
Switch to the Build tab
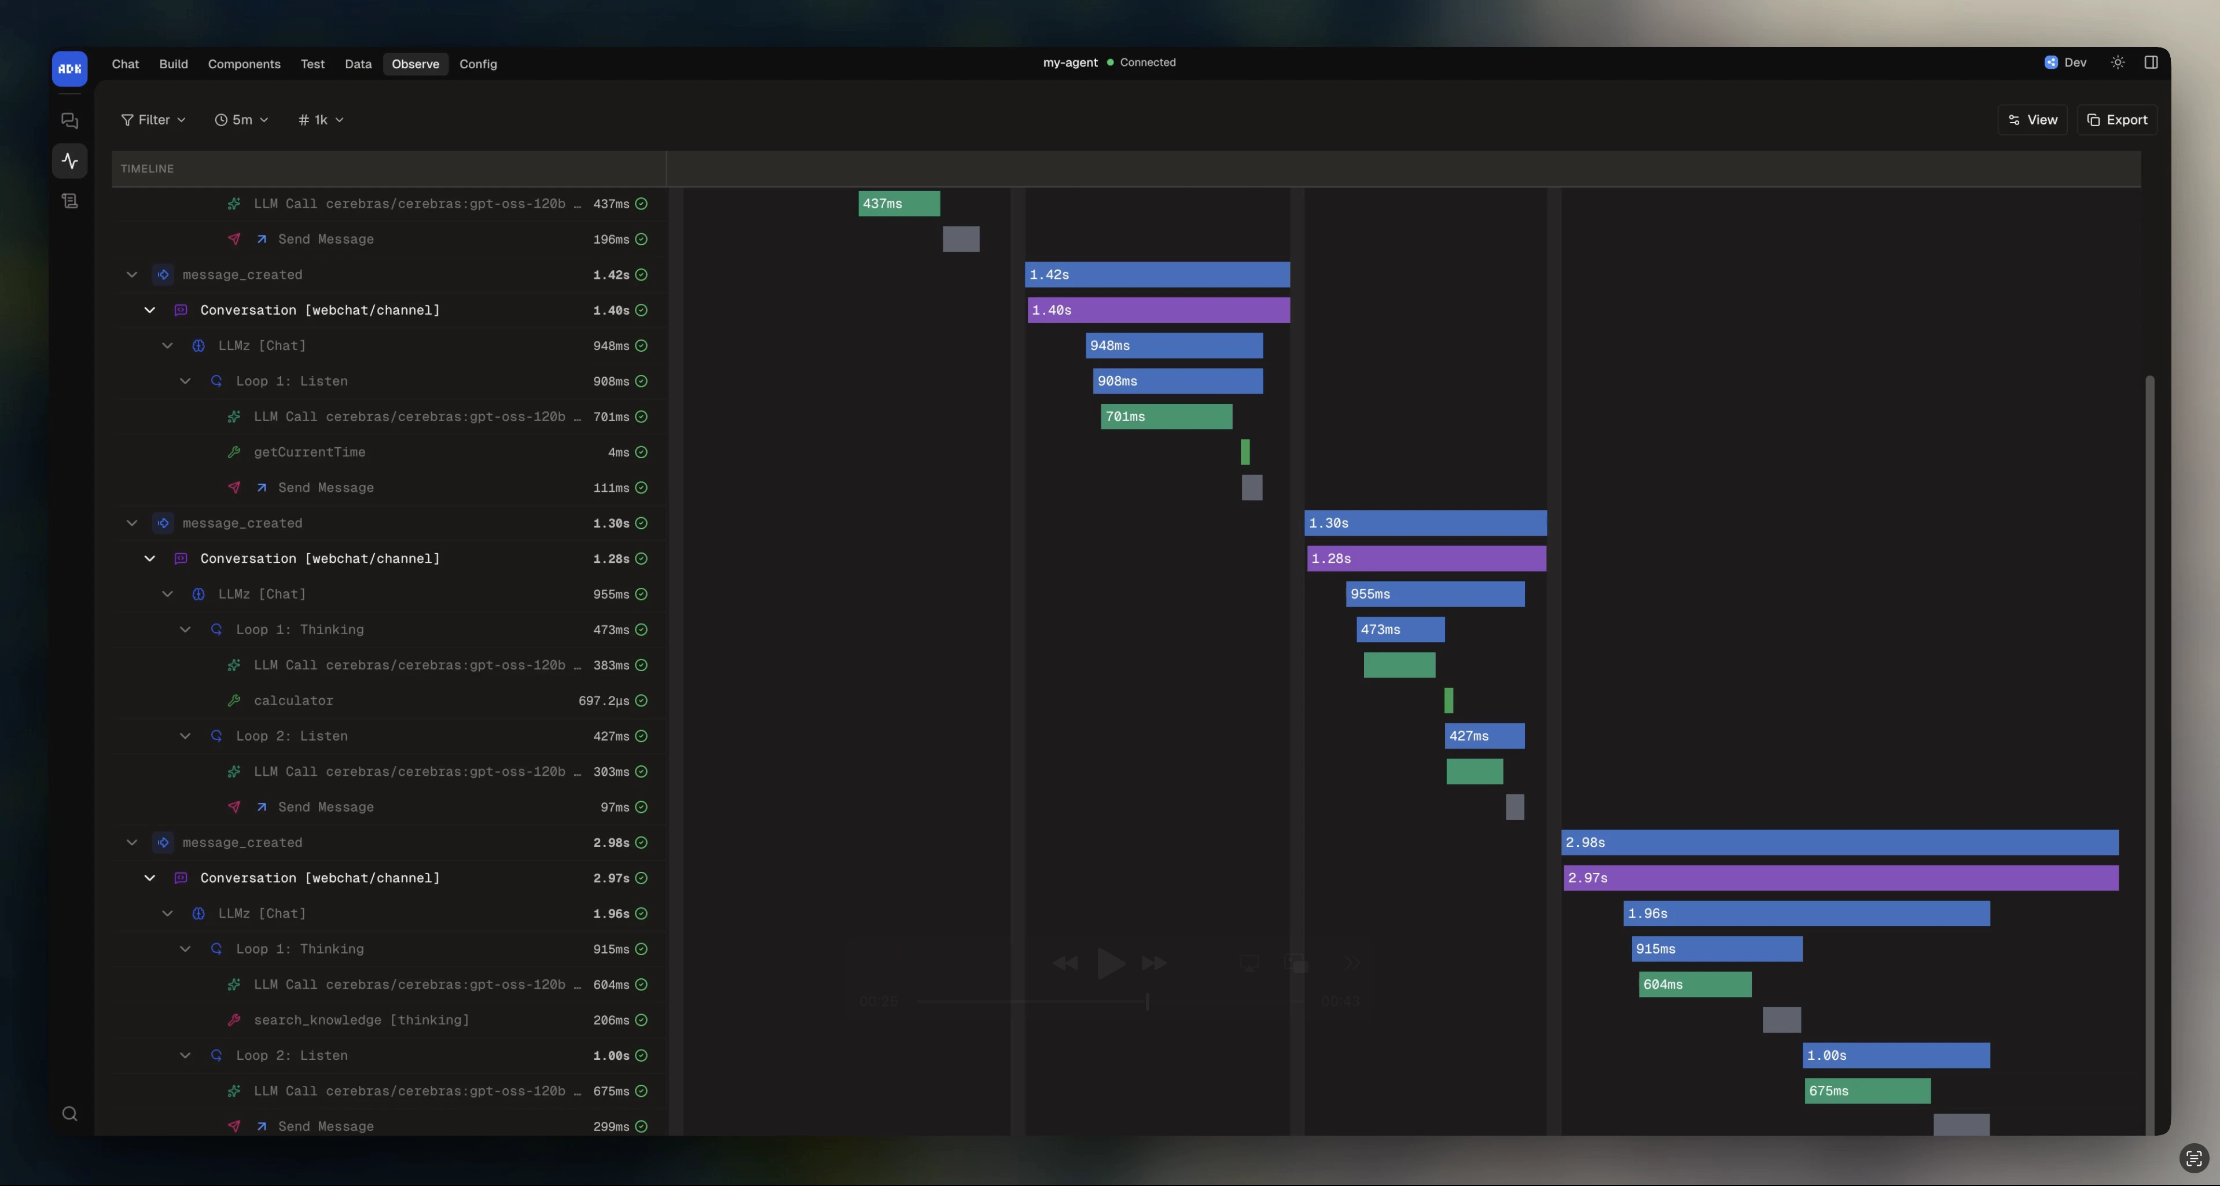pos(173,64)
